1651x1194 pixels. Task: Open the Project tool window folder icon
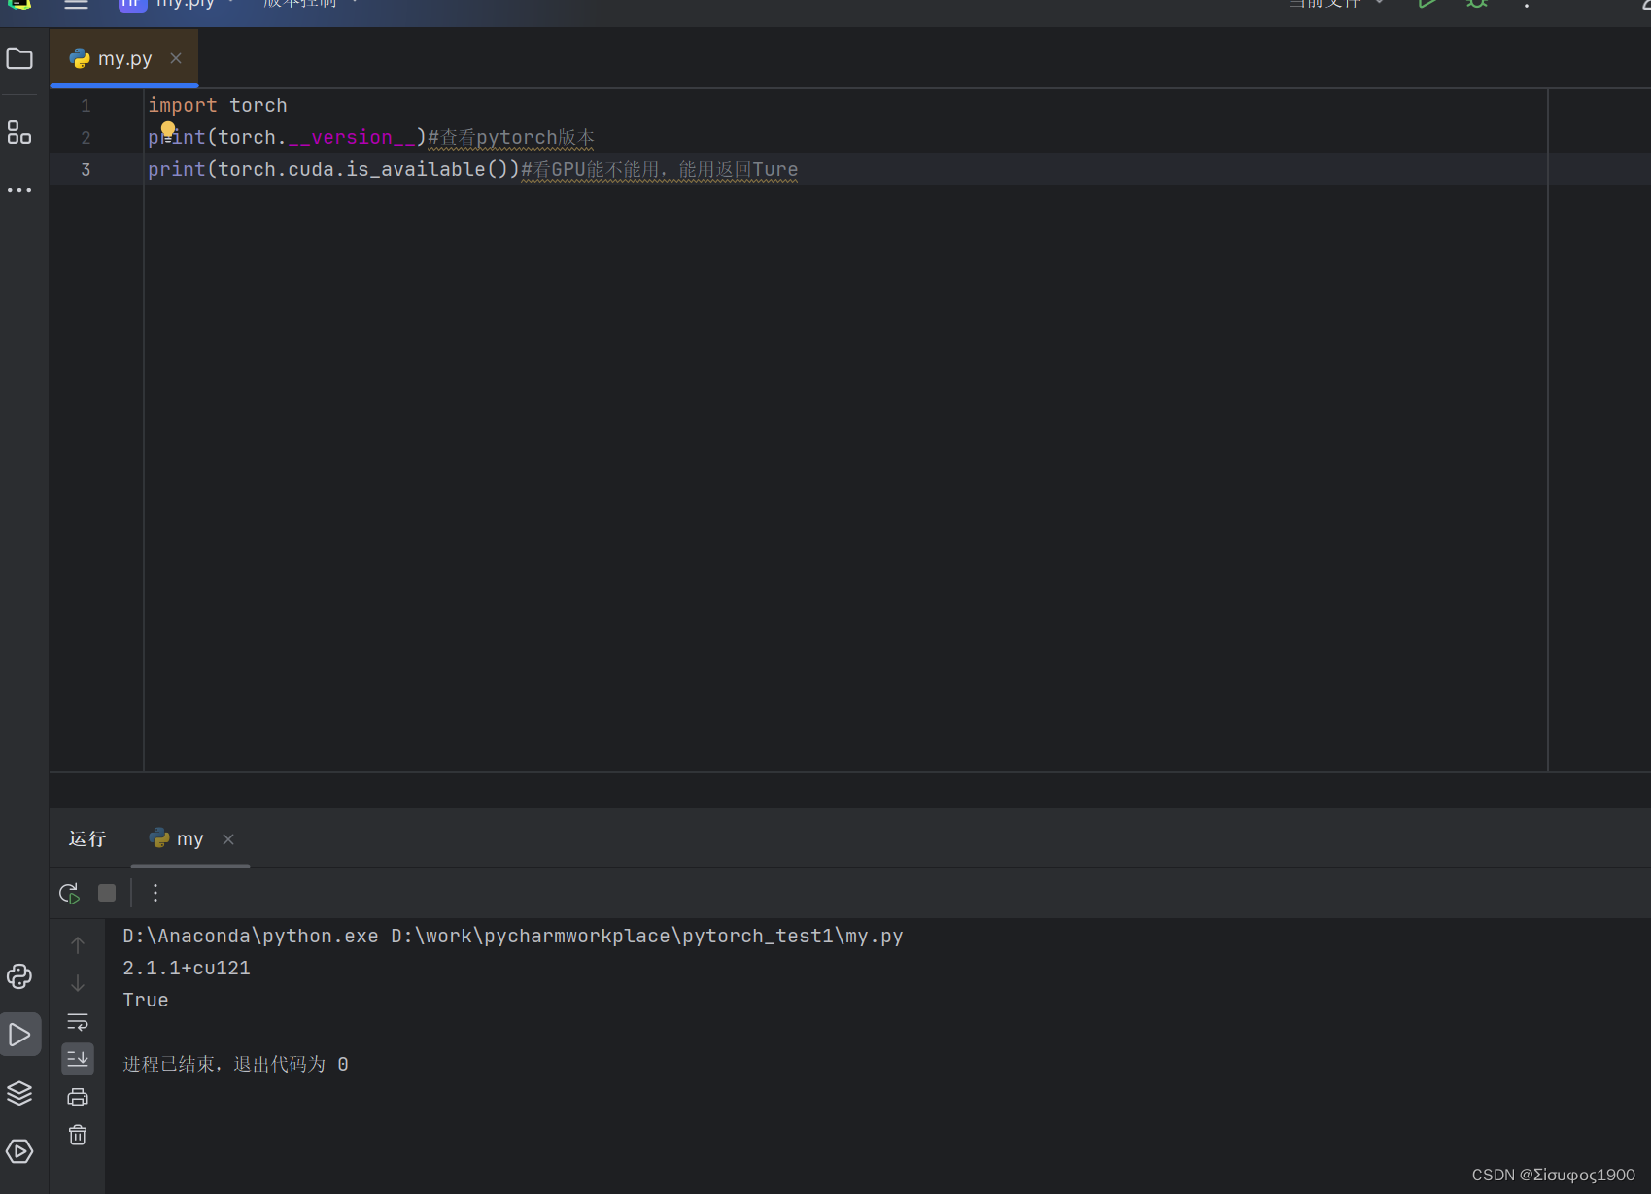[19, 58]
